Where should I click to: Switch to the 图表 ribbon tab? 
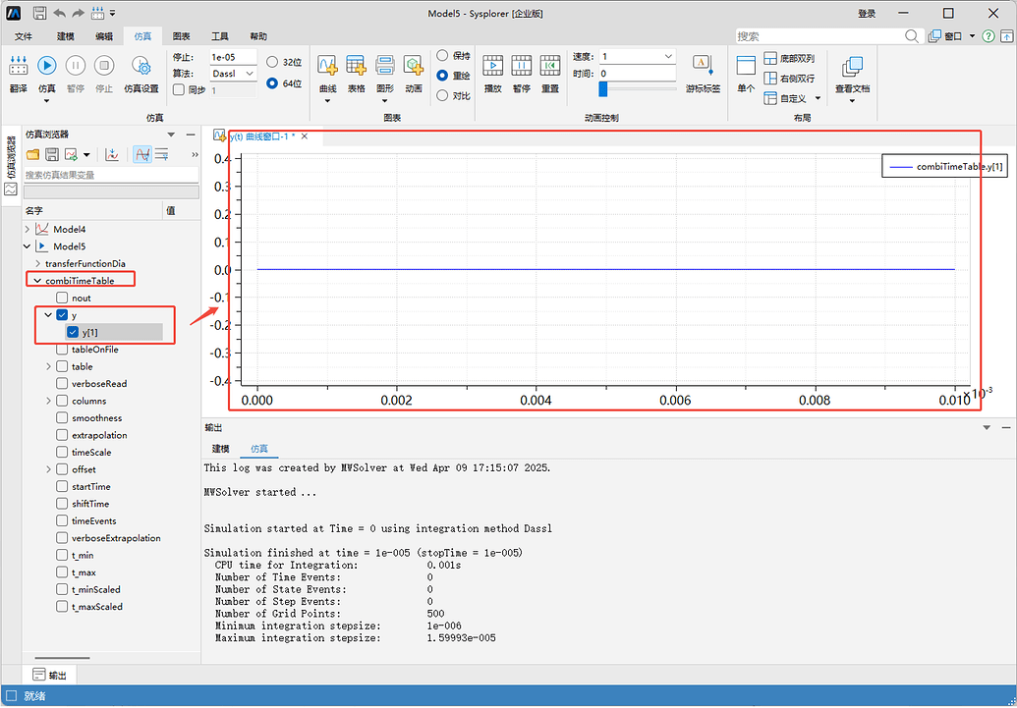(181, 36)
